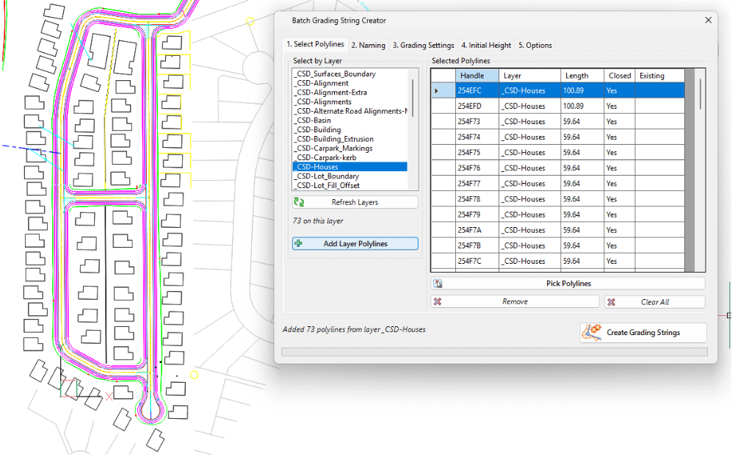Select the table row with handle 254F7A
Image resolution: width=735 pixels, height=460 pixels.
(x=558, y=230)
